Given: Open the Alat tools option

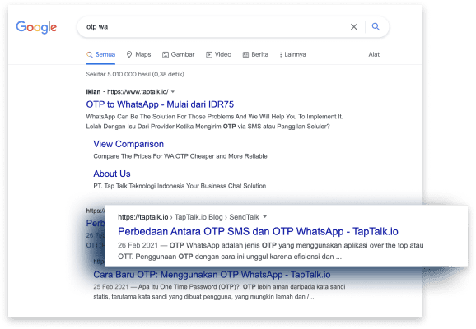Looking at the screenshot, I should click(x=374, y=54).
